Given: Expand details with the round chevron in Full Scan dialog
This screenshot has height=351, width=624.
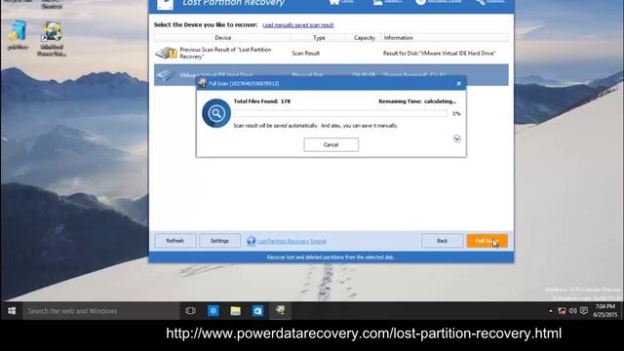Looking at the screenshot, I should click(x=457, y=138).
